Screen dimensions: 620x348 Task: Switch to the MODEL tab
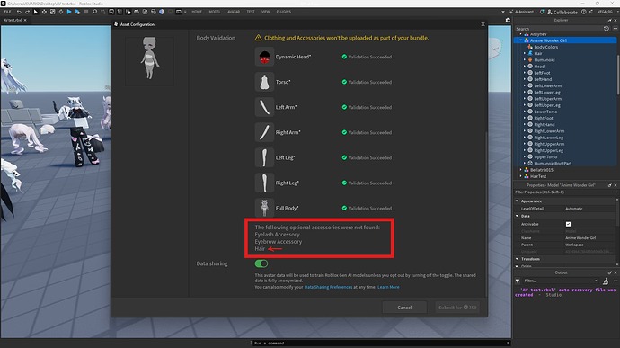pyautogui.click(x=215, y=12)
